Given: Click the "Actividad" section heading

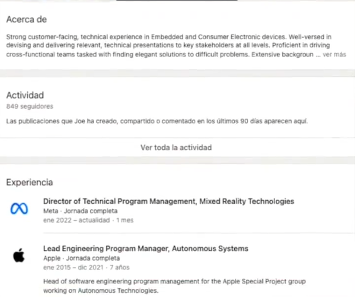Looking at the screenshot, I should coord(25,95).
